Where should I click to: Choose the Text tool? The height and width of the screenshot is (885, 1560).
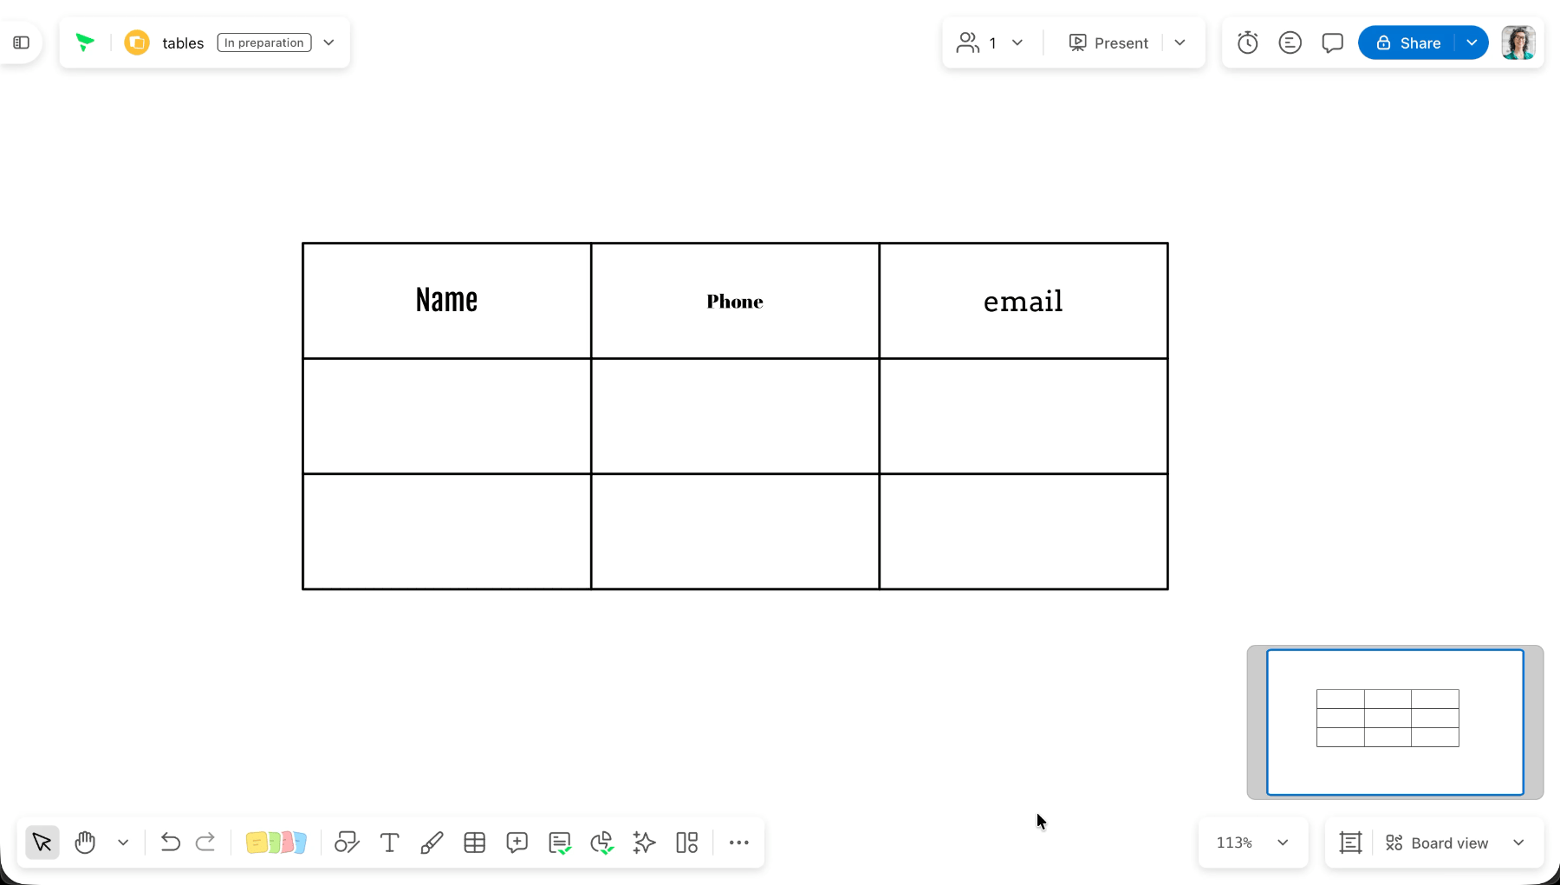click(x=390, y=843)
